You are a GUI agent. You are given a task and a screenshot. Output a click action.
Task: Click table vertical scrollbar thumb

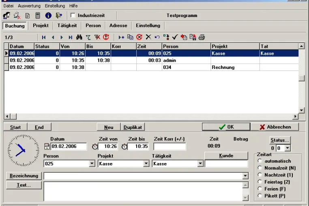pyautogui.click(x=302, y=78)
